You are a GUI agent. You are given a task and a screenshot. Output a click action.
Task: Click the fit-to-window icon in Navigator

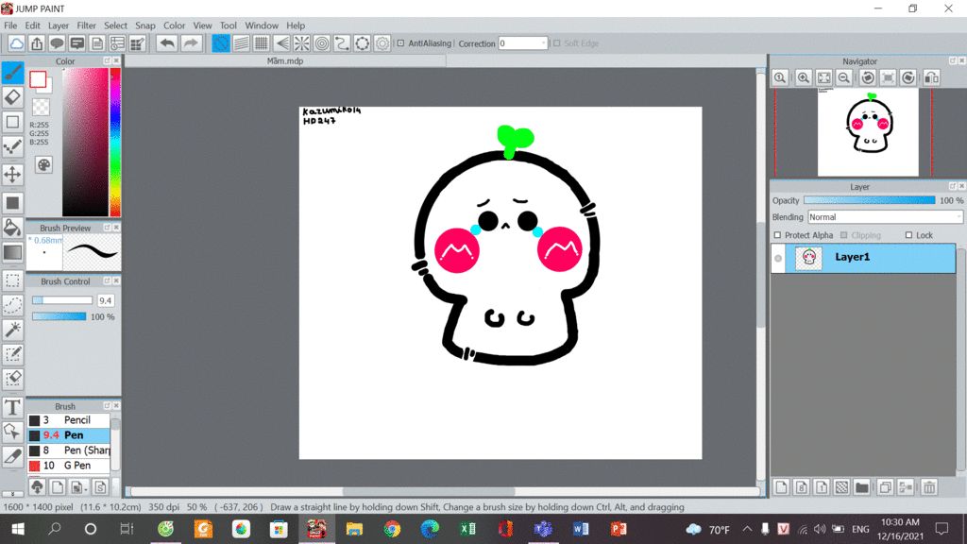pyautogui.click(x=823, y=77)
